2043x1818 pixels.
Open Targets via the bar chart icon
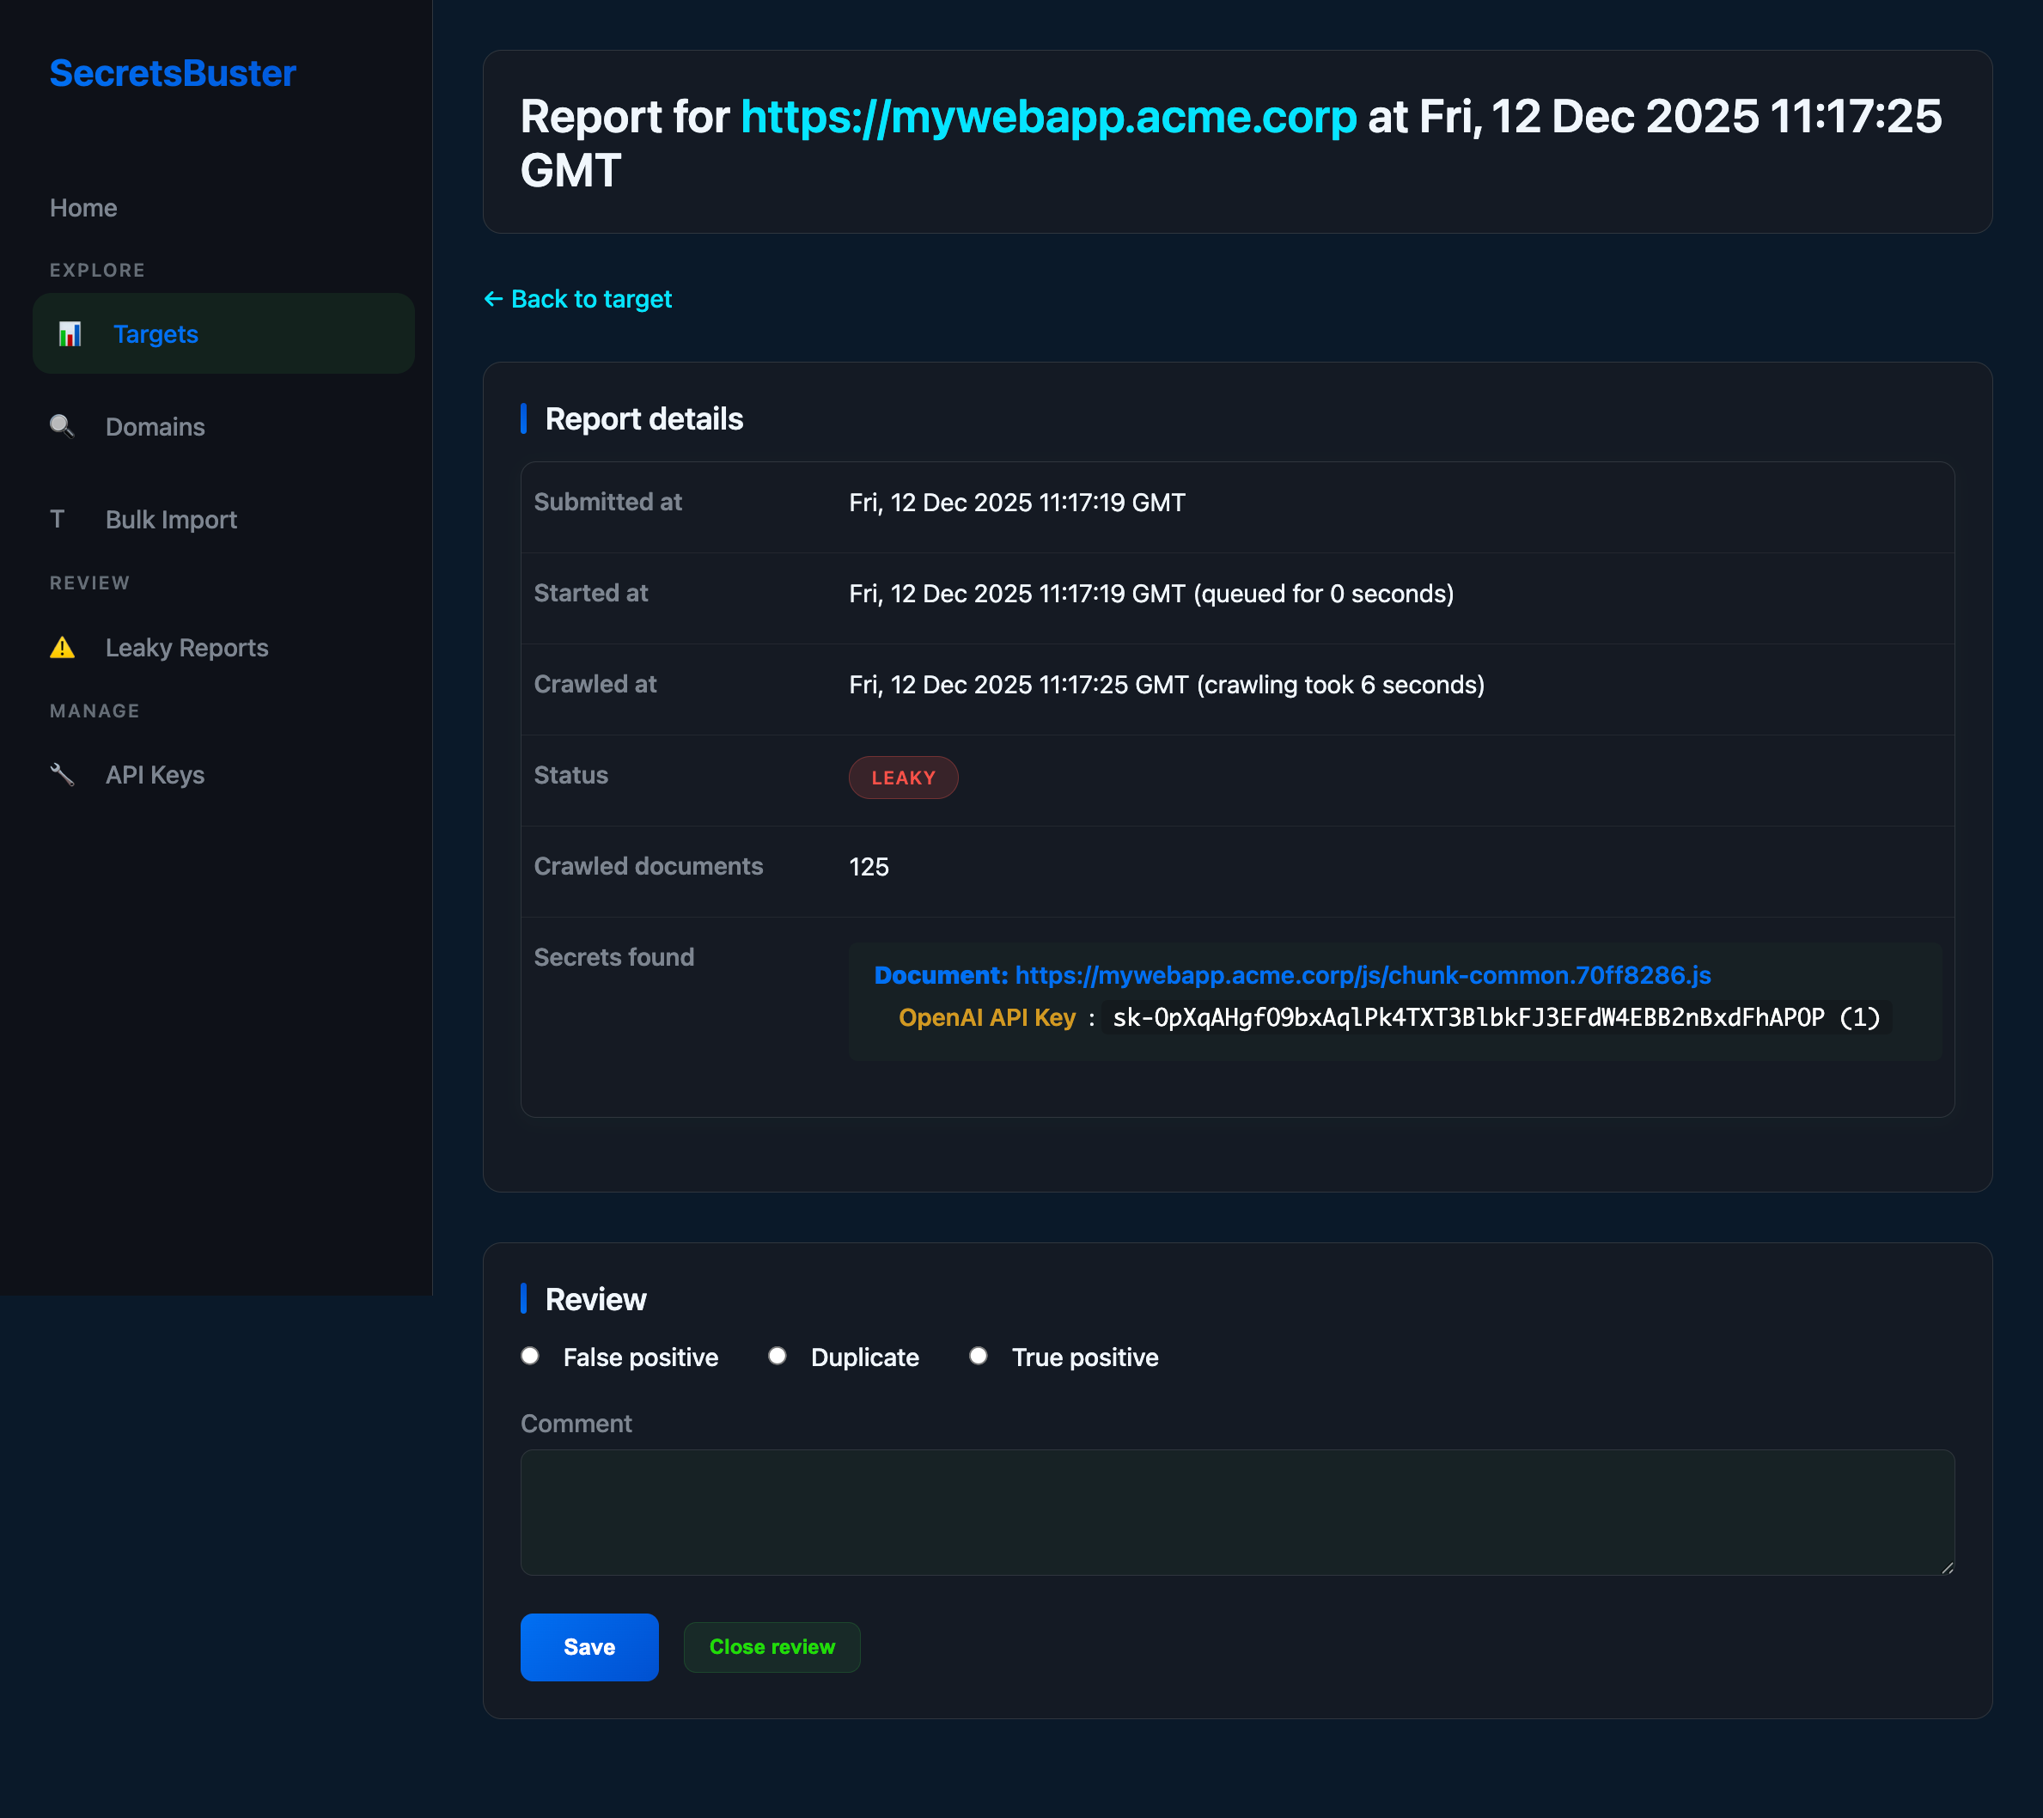point(70,334)
